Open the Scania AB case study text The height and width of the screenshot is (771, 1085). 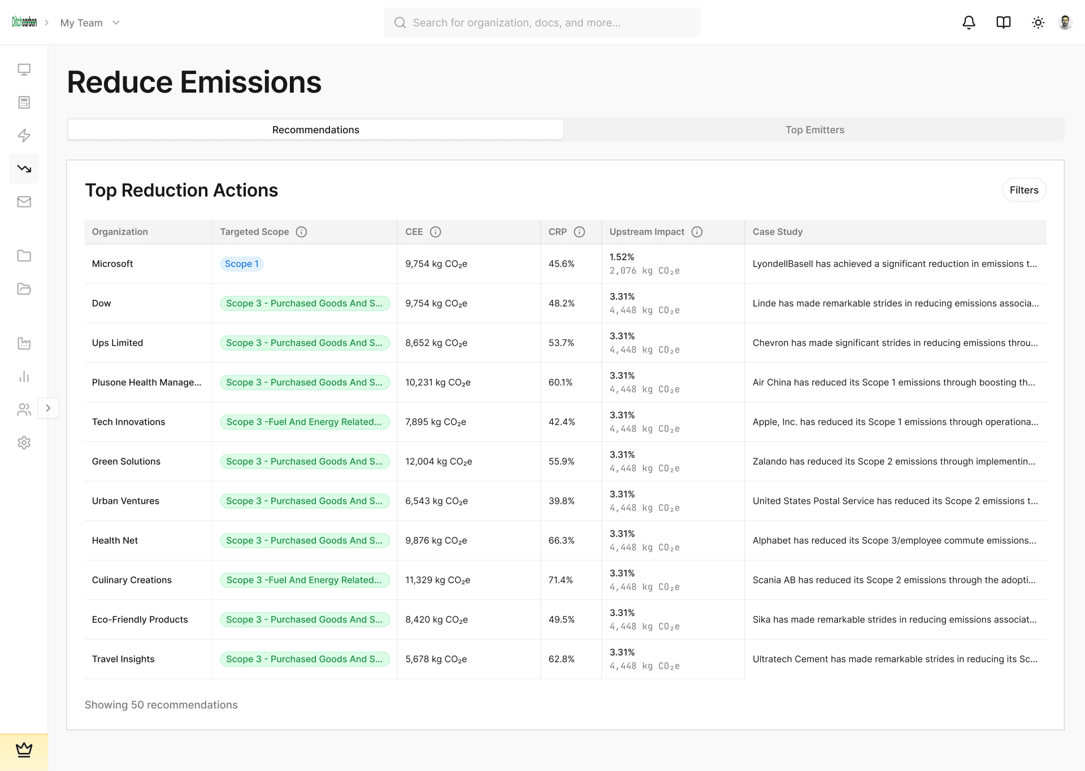tap(894, 580)
